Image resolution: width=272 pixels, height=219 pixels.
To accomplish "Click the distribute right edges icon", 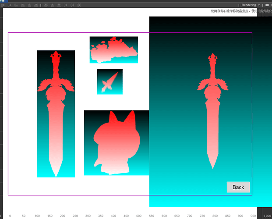I will [79, 5].
